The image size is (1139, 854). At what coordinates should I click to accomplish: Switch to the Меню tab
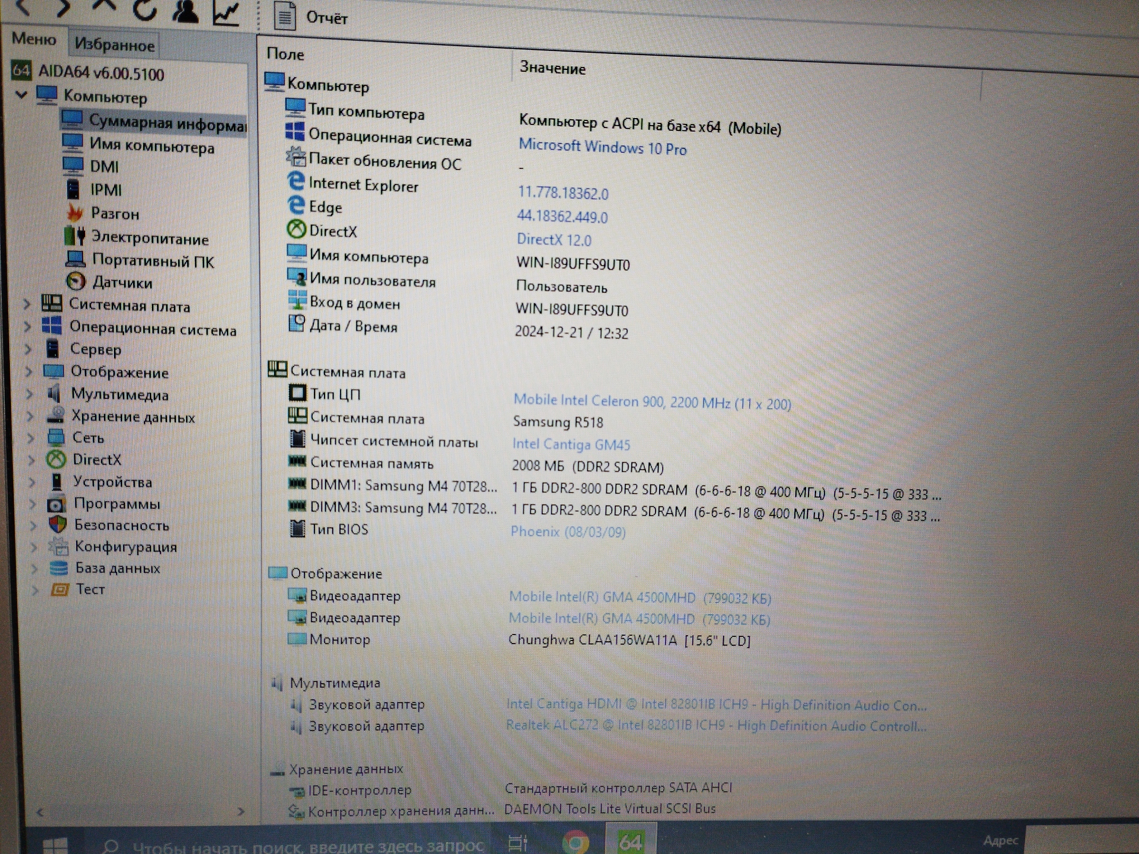click(34, 39)
